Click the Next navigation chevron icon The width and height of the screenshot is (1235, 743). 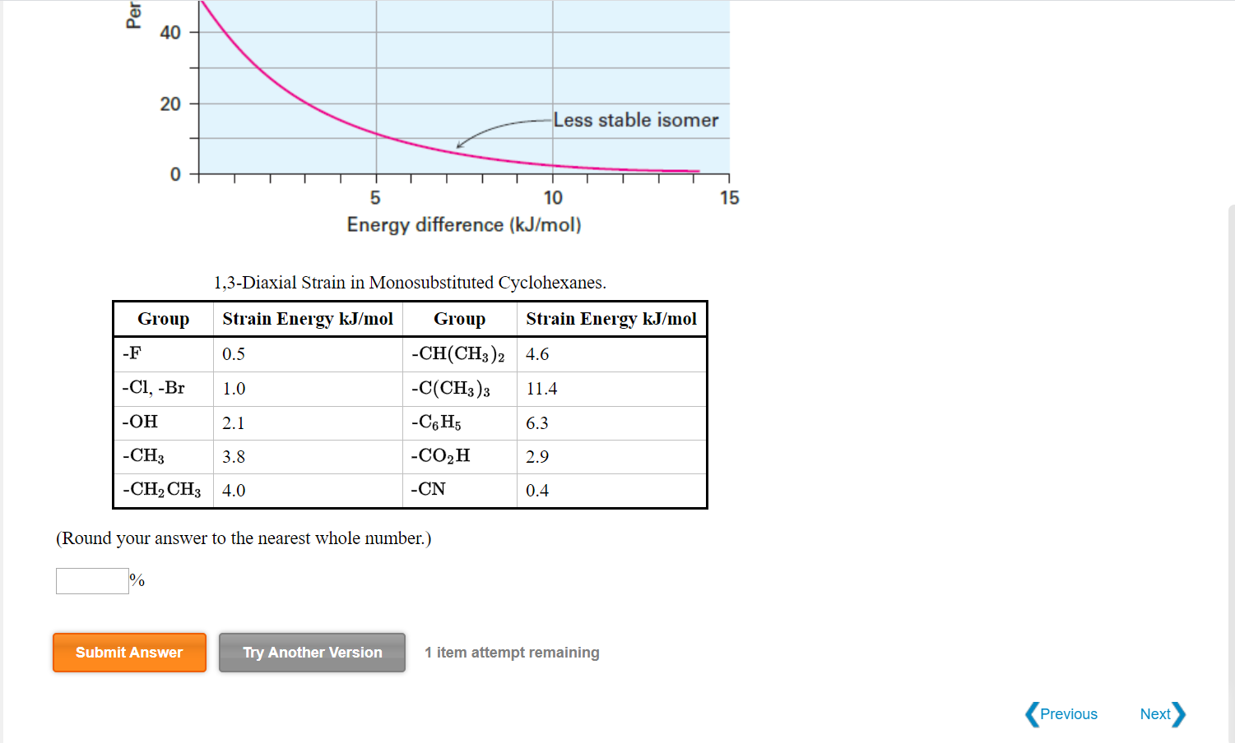pos(1178,714)
